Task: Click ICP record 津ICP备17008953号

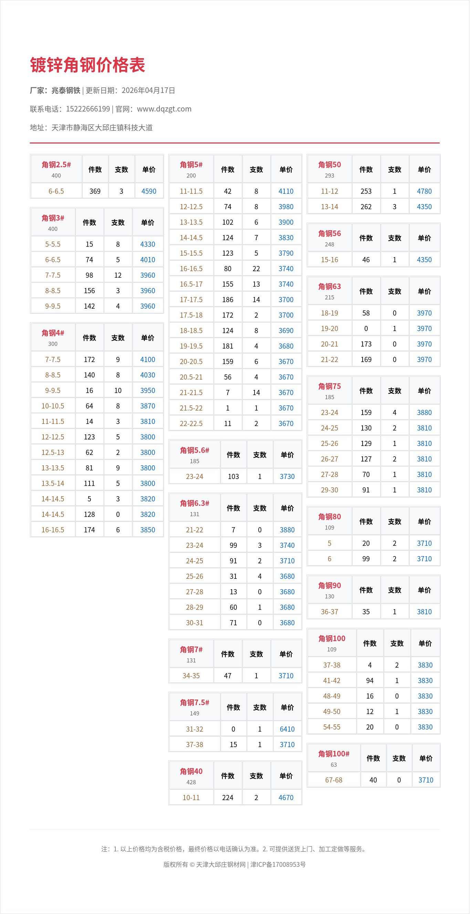Action: tap(278, 864)
